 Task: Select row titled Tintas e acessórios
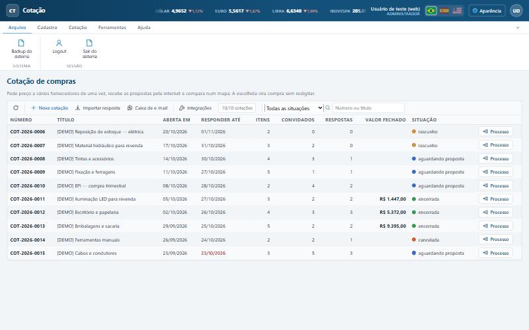[264, 158]
